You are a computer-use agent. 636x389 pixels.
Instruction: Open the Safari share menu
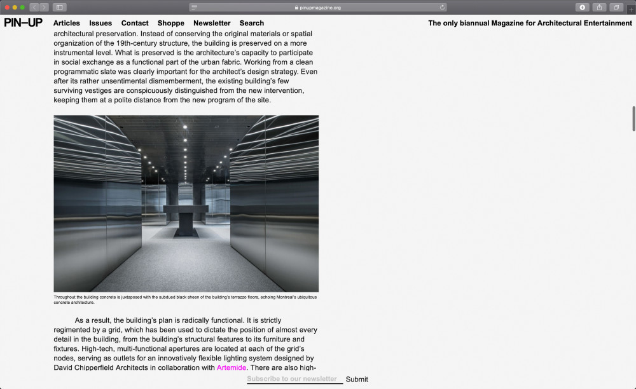click(x=599, y=7)
